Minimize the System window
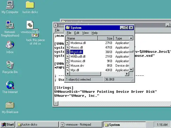This screenshot has height=128, width=171. click(122, 28)
